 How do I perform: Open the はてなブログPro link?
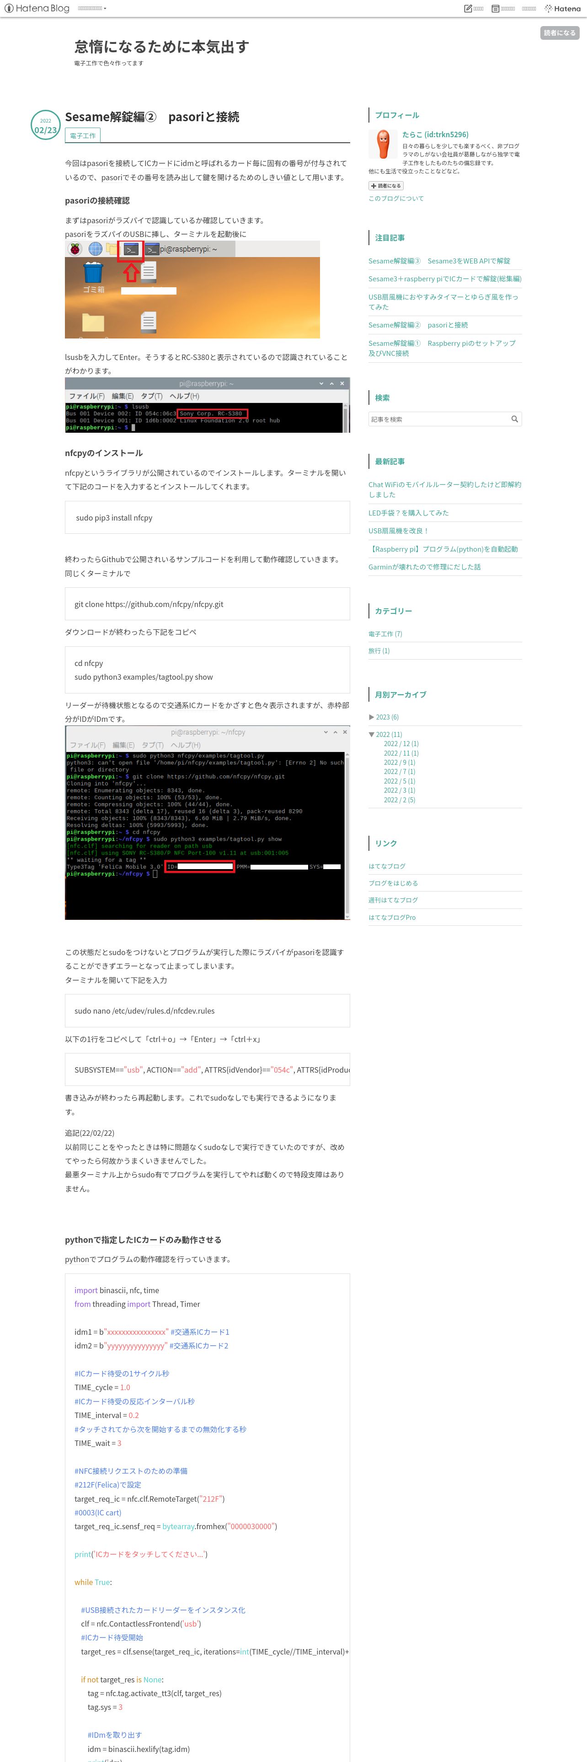tap(391, 918)
